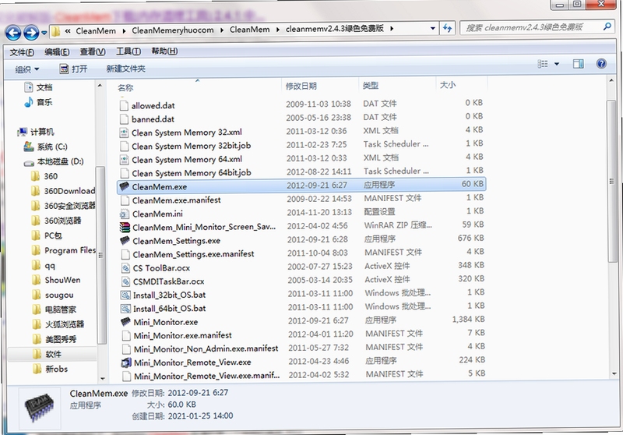Open the 组织 dropdown
Viewport: 623px width, 435px height.
[27, 69]
